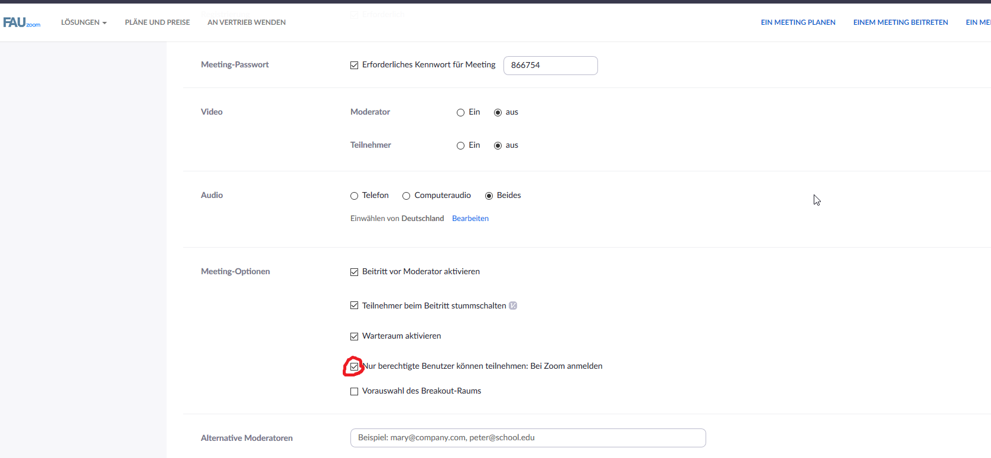Uncheck Beitritt vor Moderator aktivieren
This screenshot has width=991, height=458.
coord(355,272)
